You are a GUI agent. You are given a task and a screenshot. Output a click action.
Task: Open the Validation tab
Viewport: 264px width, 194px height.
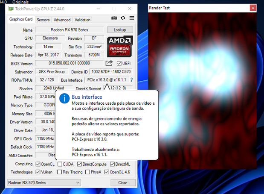tap(82, 20)
